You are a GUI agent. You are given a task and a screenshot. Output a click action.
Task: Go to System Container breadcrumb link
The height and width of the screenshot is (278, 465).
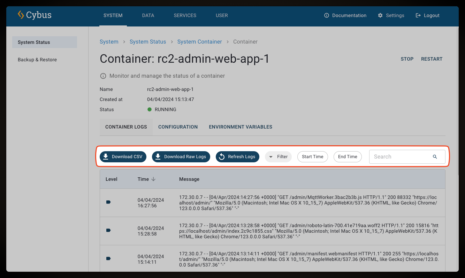tap(199, 42)
